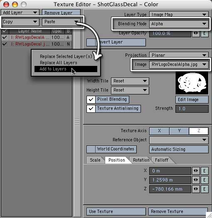
Task: Disable the Pixel Blending checkbox
Action: click(x=91, y=99)
